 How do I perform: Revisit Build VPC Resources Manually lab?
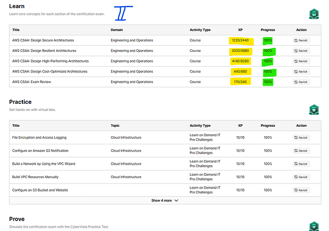point(301,177)
